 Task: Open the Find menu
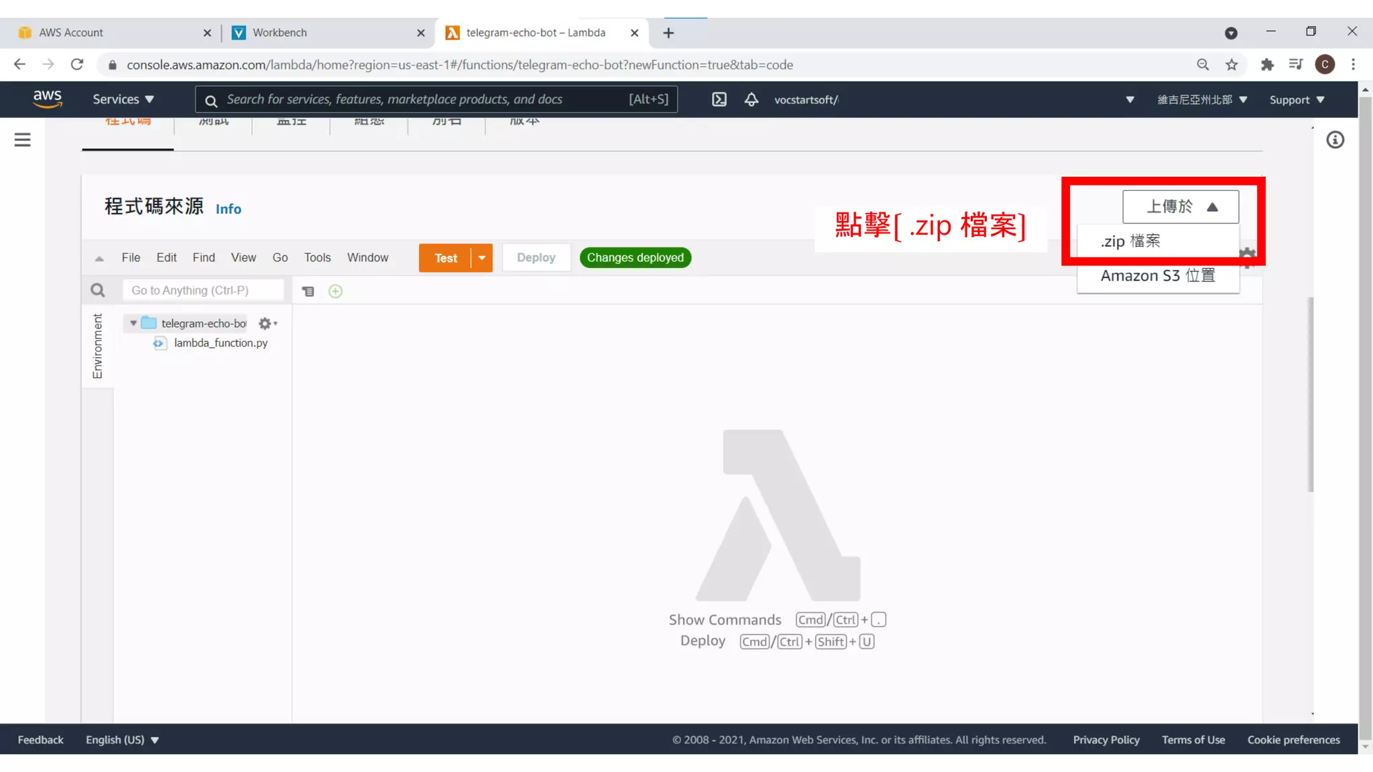click(x=204, y=257)
